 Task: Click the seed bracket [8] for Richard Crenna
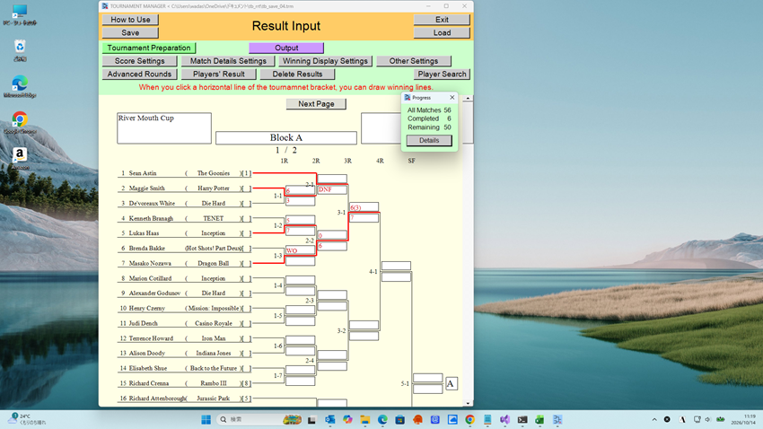coord(247,383)
